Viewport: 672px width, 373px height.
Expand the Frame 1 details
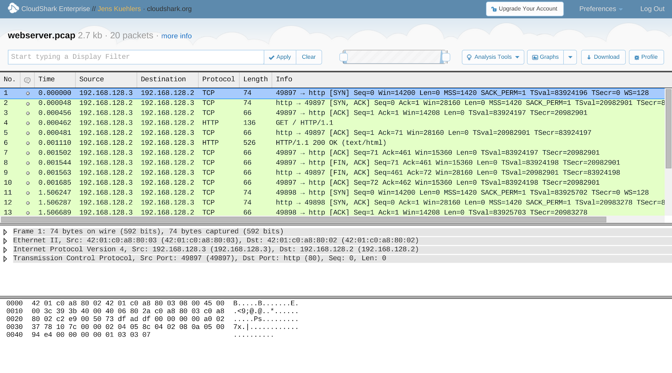pyautogui.click(x=5, y=232)
